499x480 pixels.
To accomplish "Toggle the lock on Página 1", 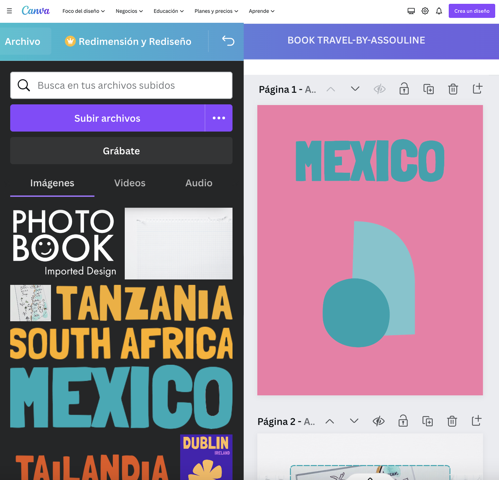I will coord(404,89).
